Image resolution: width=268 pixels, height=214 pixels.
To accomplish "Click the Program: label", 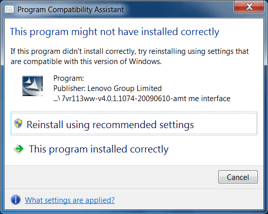I will coord(69,78).
